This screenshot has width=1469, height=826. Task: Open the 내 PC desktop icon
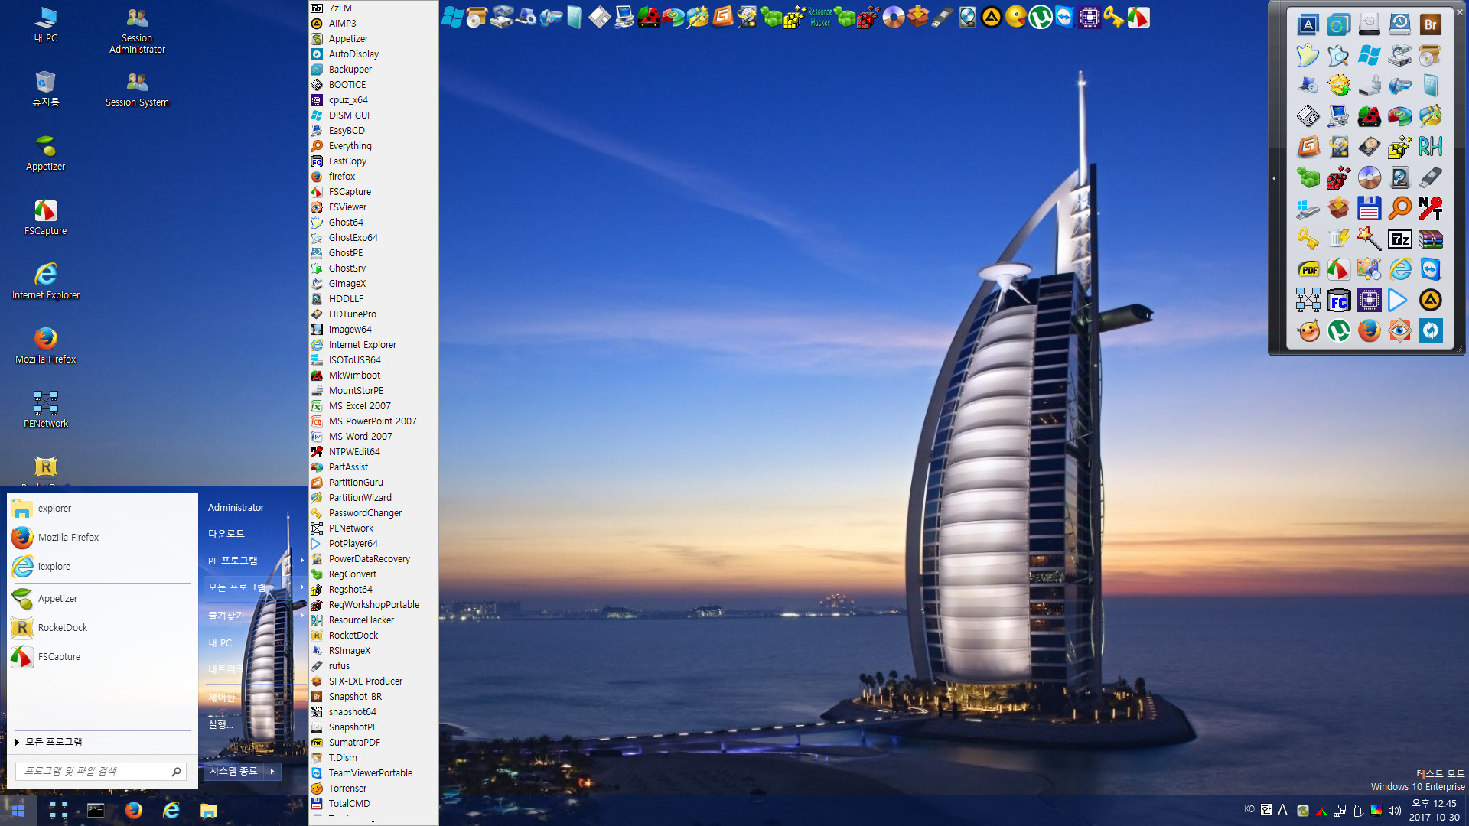click(x=46, y=24)
